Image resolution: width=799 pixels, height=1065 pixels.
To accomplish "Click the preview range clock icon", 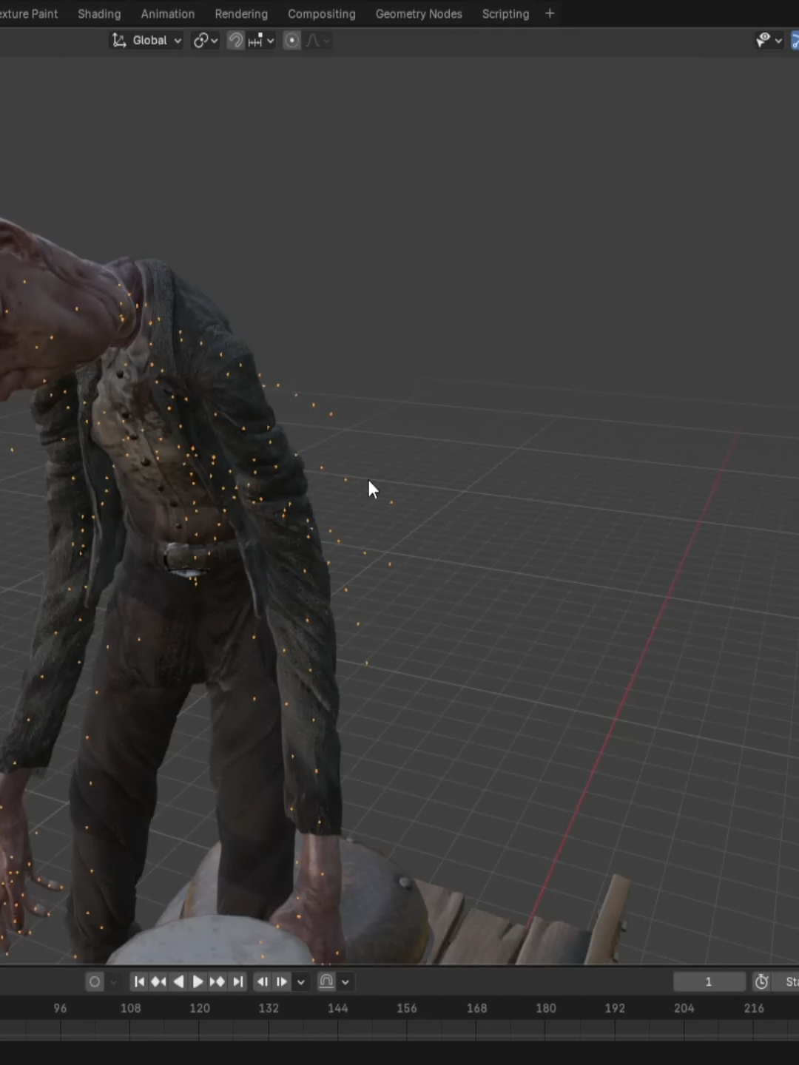I will 762,981.
